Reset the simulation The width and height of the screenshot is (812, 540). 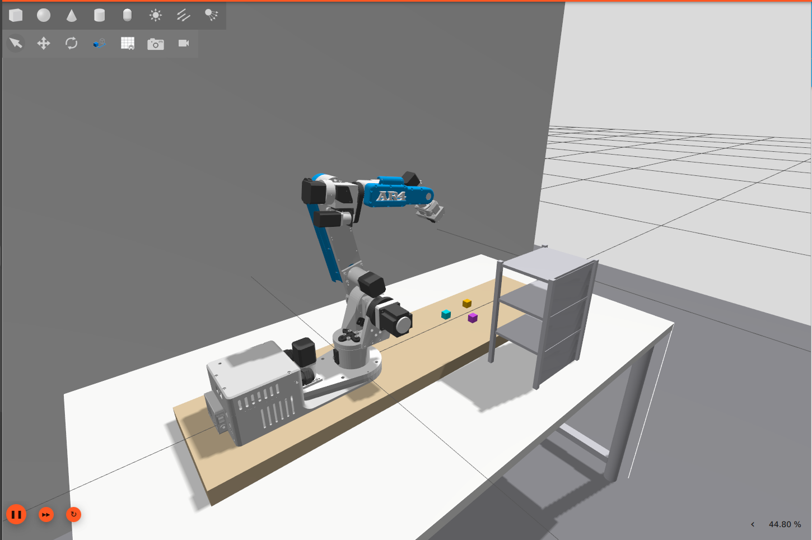(73, 514)
